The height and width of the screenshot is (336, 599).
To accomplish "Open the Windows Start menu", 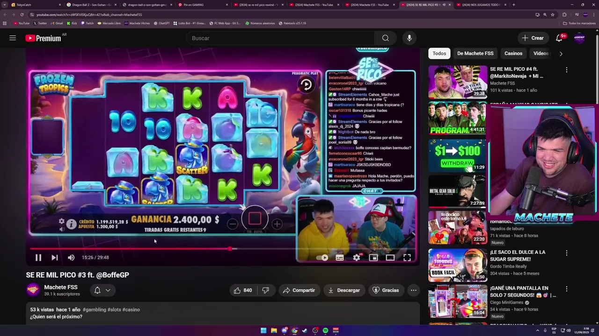I will point(263,330).
